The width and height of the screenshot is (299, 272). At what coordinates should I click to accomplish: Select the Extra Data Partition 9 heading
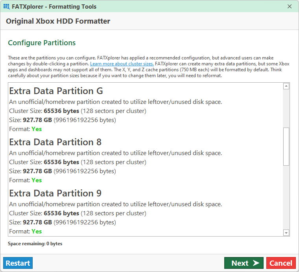[x=55, y=193]
